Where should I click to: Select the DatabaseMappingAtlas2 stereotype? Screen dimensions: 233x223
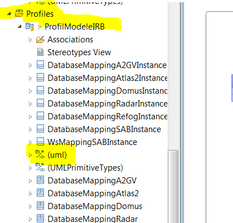click(x=93, y=193)
